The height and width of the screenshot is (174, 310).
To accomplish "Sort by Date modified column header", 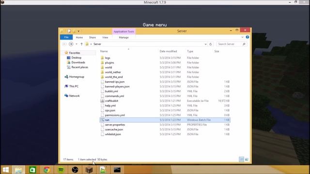I will pyautogui.click(x=168, y=51).
